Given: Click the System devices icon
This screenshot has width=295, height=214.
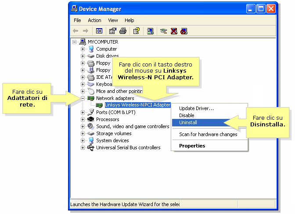Looking at the screenshot, I should (91, 140).
